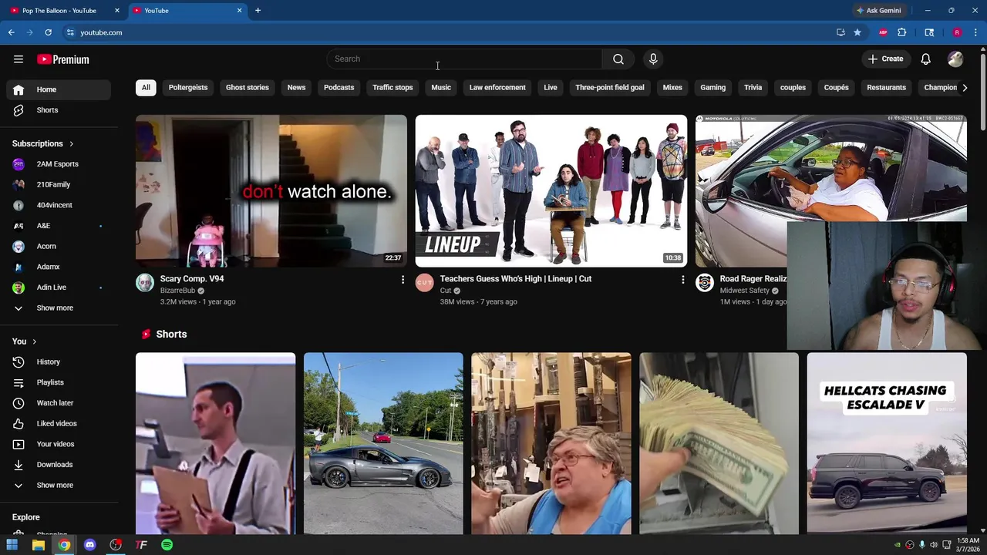This screenshot has height=555, width=987.
Task: Open the Acorn subscription channel
Action: point(59,247)
